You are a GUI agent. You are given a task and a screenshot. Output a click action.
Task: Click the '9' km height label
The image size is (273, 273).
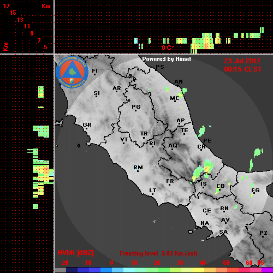click(32, 33)
